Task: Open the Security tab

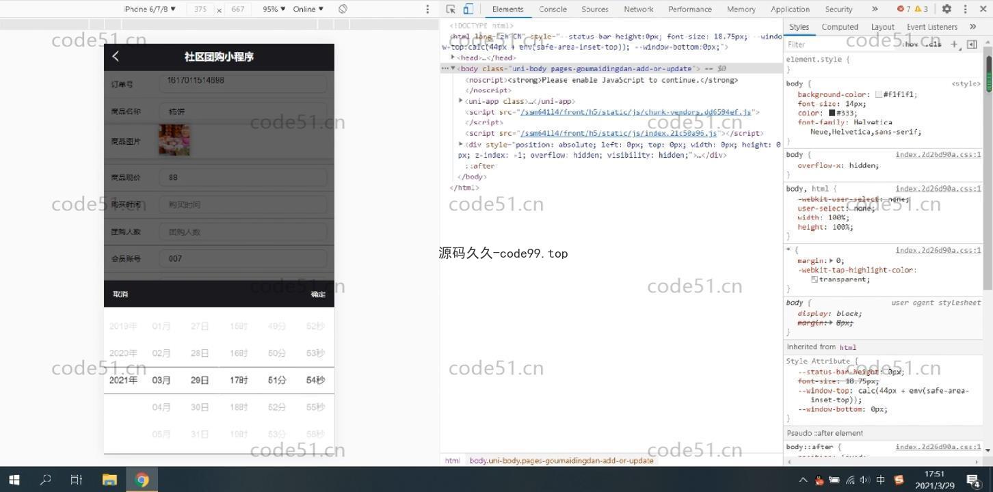Action: [x=838, y=9]
